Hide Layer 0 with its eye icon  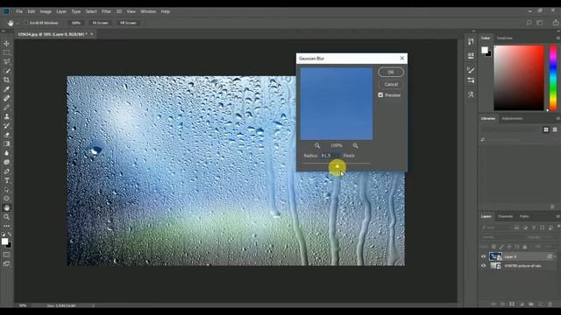point(483,256)
